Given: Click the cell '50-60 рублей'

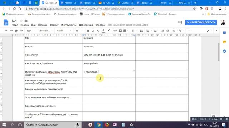Looking at the screenshot, I should 109,65.
